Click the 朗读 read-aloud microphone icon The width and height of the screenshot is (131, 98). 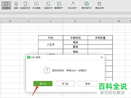16,4
